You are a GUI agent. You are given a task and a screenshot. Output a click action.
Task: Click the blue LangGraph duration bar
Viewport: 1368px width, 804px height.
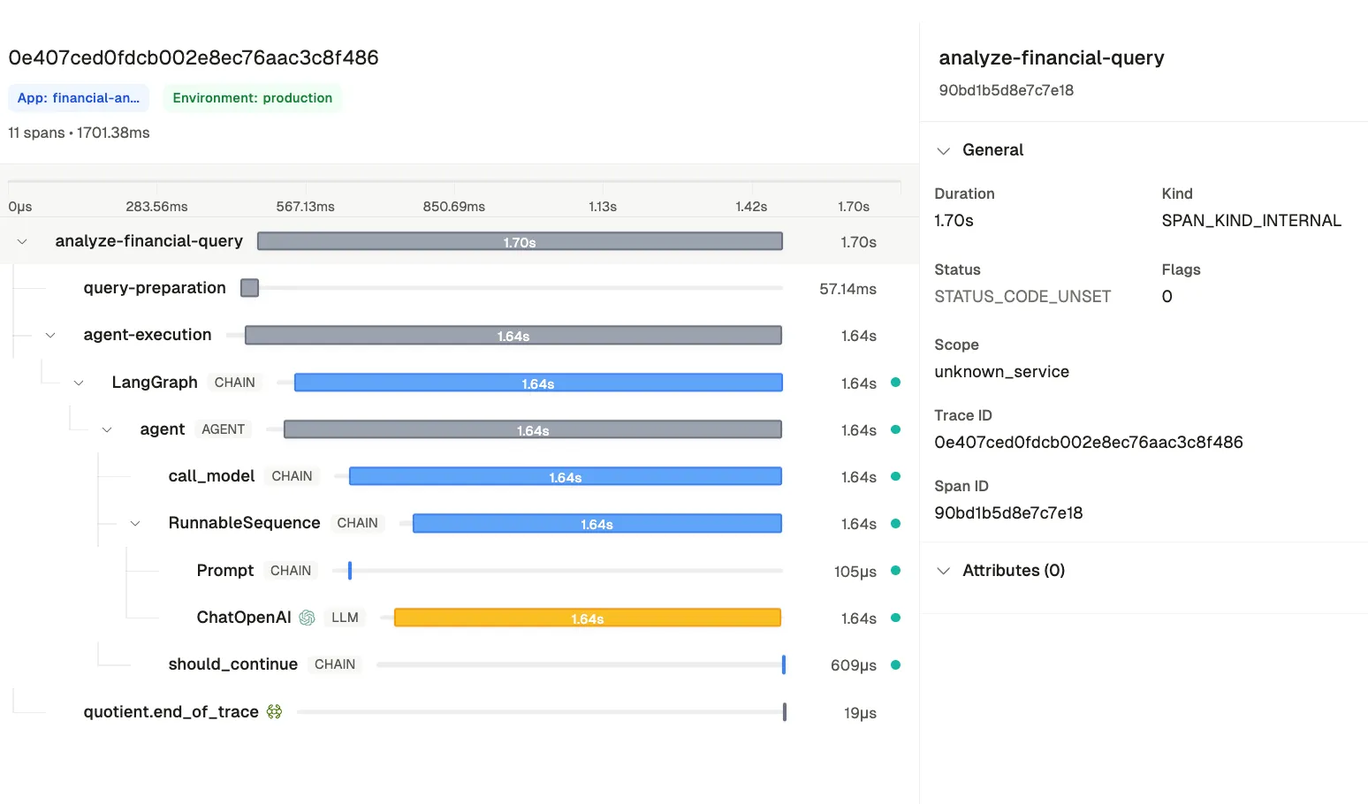pyautogui.click(x=538, y=383)
